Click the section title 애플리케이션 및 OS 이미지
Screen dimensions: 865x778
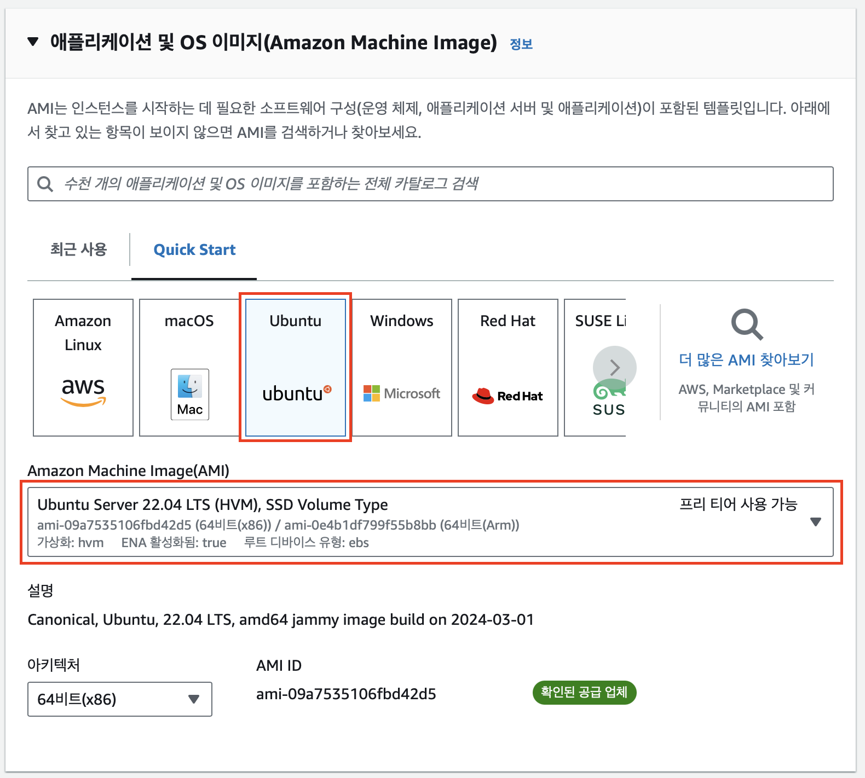[274, 42]
